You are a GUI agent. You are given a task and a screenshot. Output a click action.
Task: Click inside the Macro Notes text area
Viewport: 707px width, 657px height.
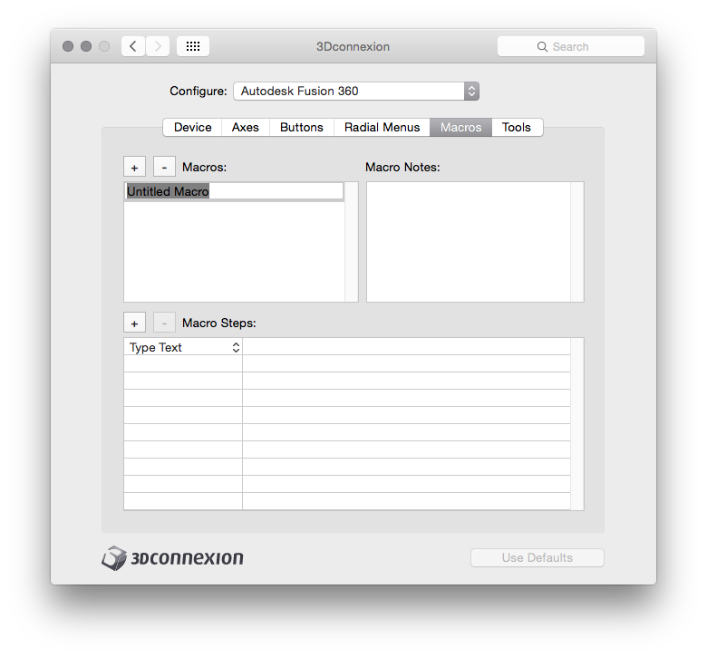(469, 242)
